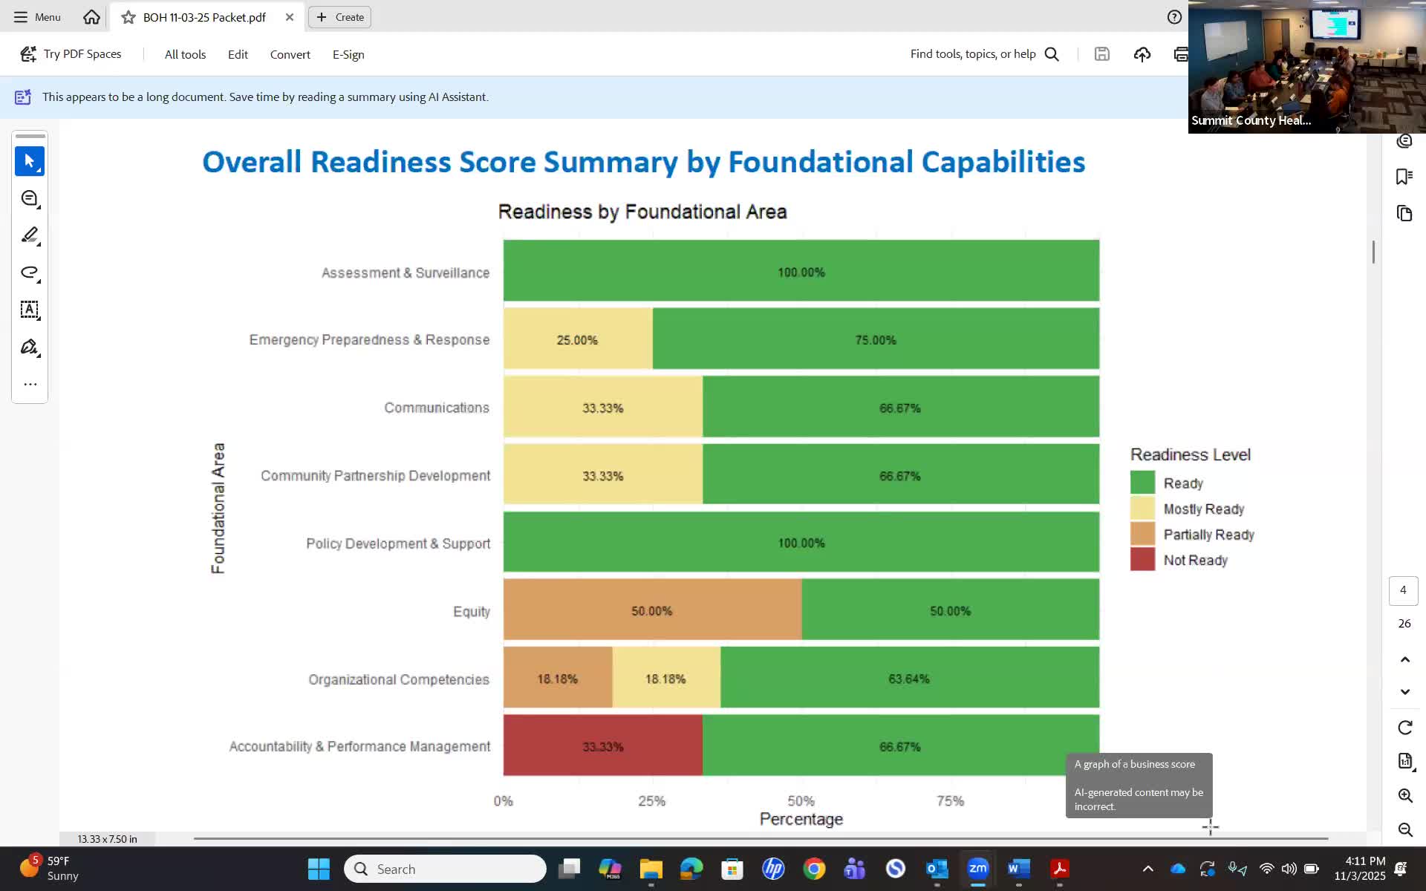1426x891 pixels.
Task: Zoom in using magnifier plus icon
Action: point(1404,795)
